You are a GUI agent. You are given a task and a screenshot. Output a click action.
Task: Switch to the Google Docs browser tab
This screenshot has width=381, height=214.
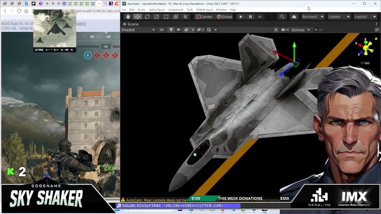point(26,4)
